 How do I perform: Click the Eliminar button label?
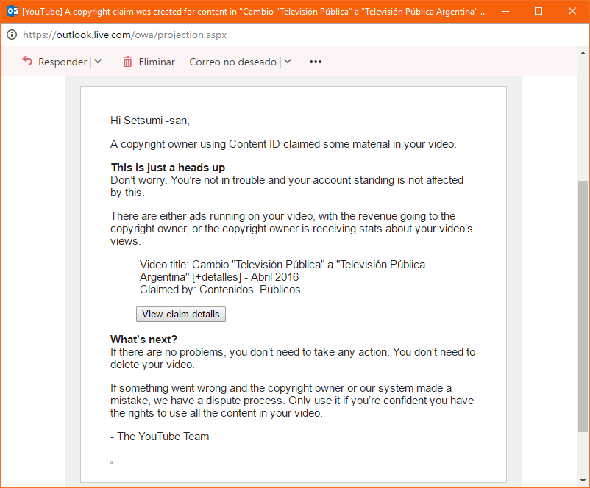pyautogui.click(x=157, y=62)
